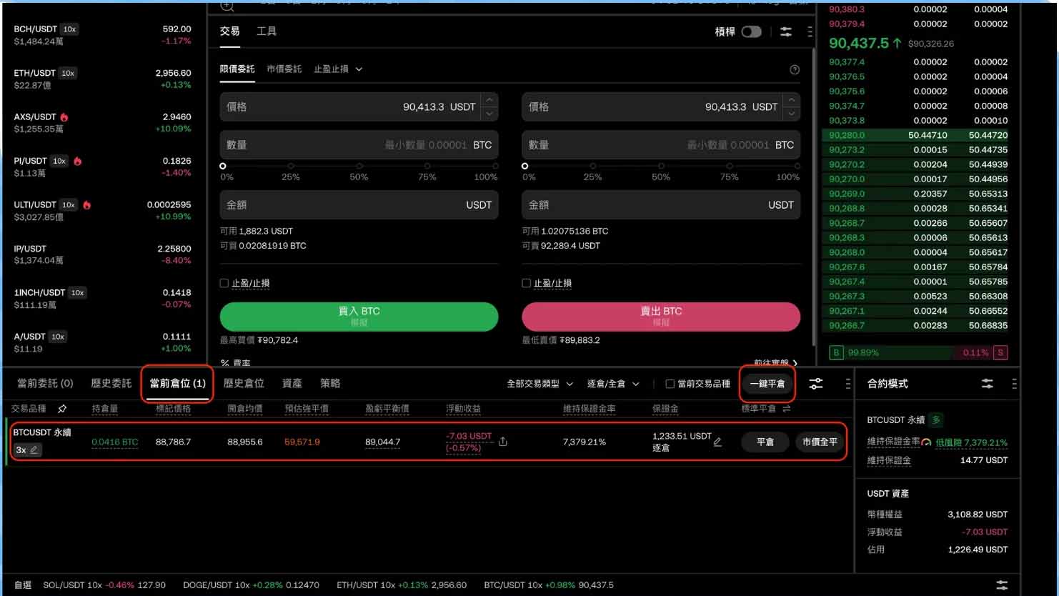Click the green 買入 BTC button

tap(359, 317)
